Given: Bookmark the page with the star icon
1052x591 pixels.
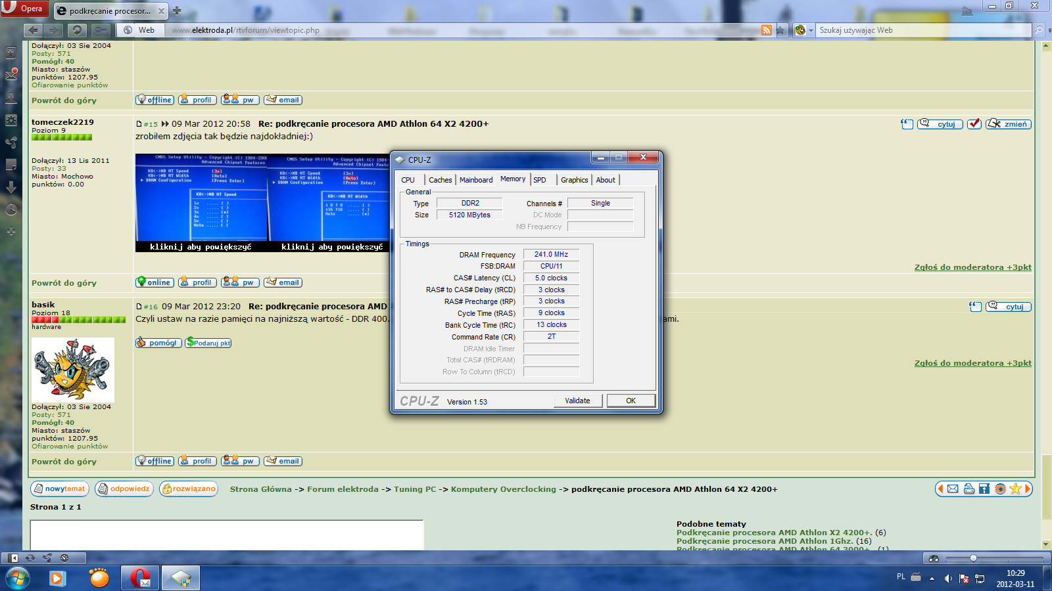Looking at the screenshot, I should click(x=780, y=30).
